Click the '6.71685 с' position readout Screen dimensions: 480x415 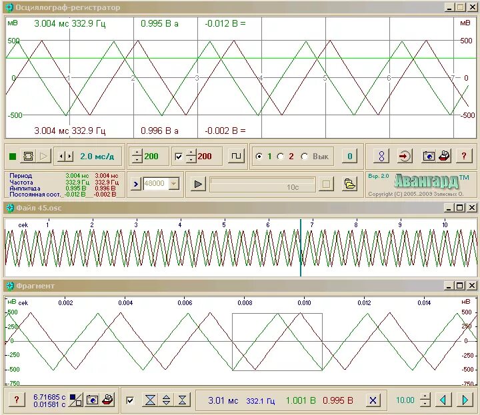[49, 396]
